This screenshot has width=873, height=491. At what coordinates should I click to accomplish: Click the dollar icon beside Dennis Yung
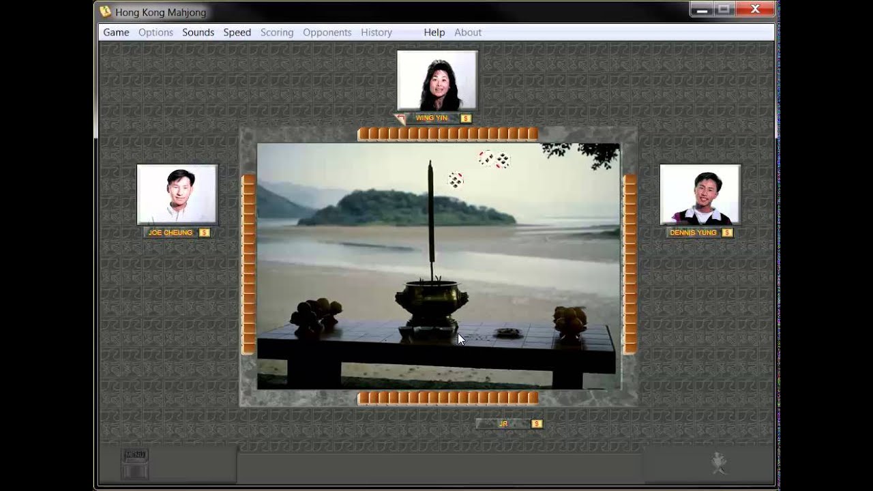tap(727, 233)
